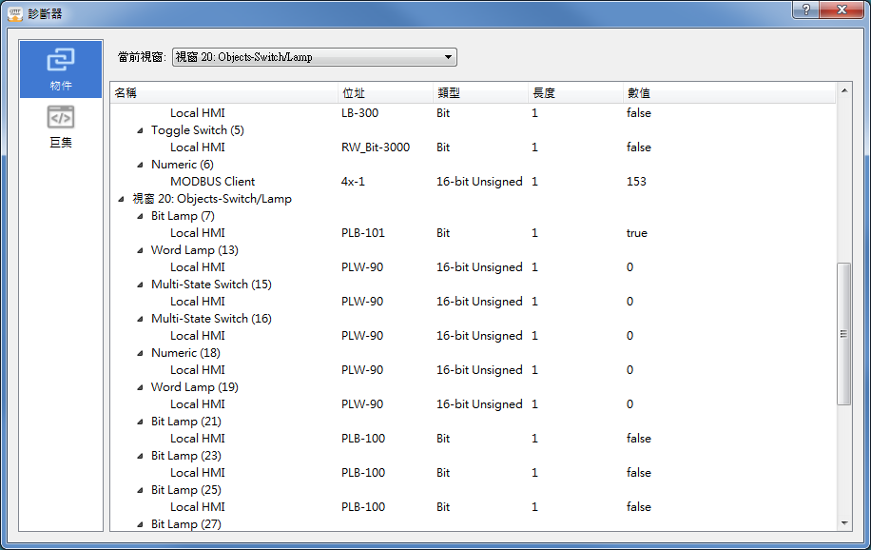The image size is (871, 550).
Task: Click the diagnoser app icon in title bar
Action: [15, 13]
